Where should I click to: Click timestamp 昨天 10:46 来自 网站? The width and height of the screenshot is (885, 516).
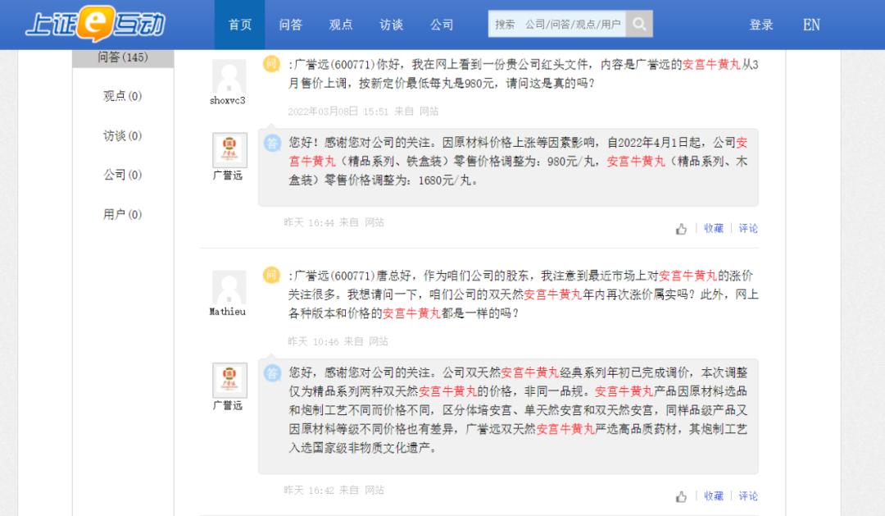tap(338, 341)
